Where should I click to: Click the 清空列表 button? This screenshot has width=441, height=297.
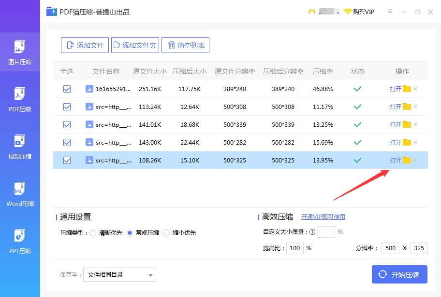click(x=185, y=45)
